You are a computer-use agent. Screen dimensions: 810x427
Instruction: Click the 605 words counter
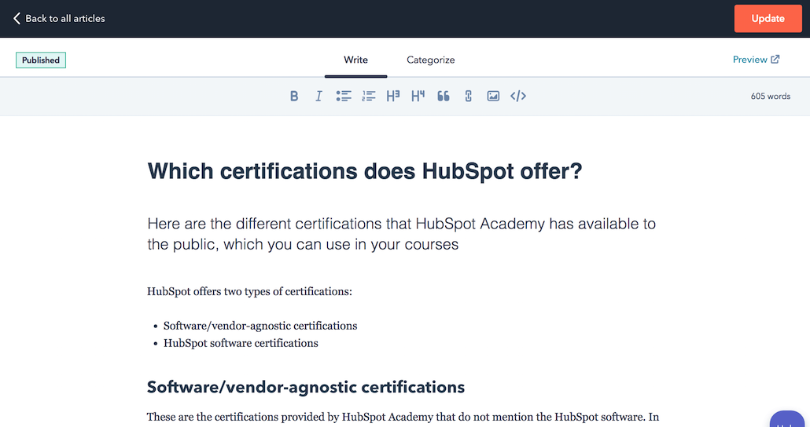770,96
